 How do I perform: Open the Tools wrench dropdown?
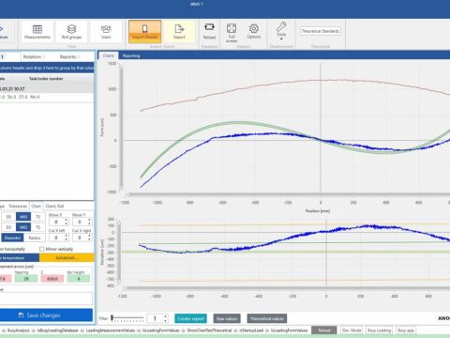pos(281,31)
